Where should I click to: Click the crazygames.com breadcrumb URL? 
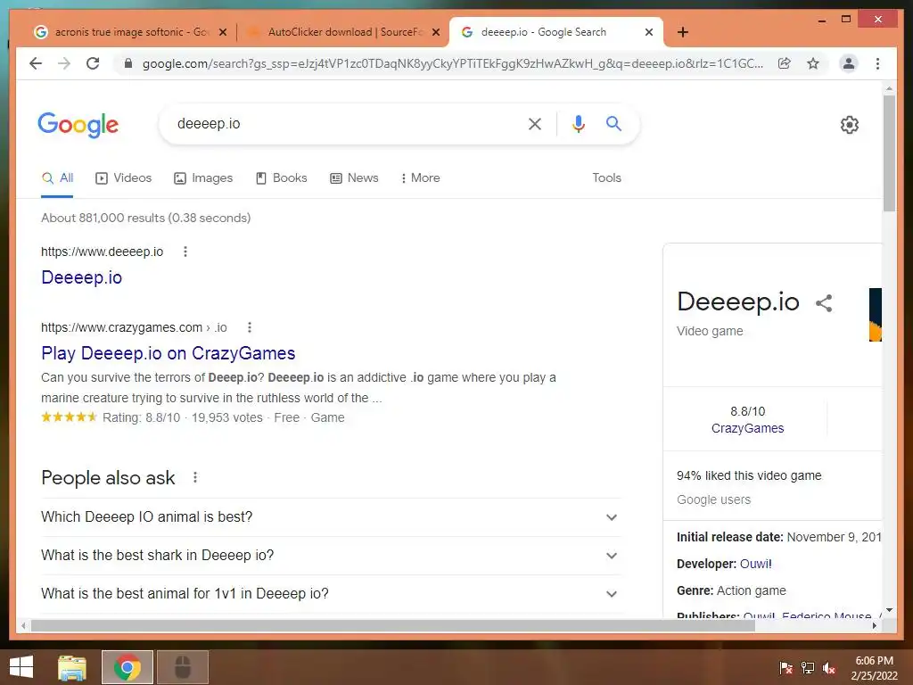pyautogui.click(x=134, y=327)
